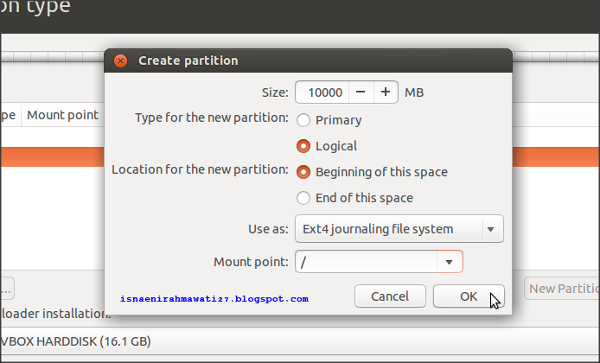Cancel the partition creation
The width and height of the screenshot is (600, 363).
[389, 296]
